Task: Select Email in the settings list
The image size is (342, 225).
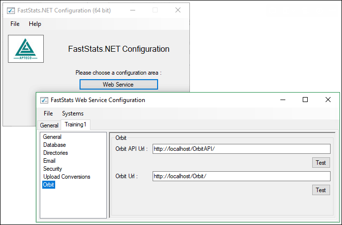Action: 49,161
